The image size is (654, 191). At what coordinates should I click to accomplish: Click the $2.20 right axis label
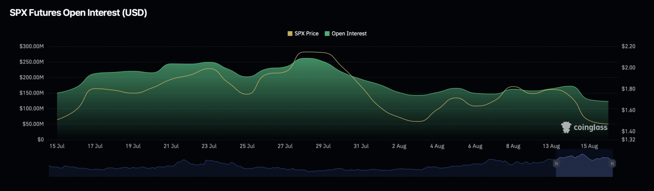[628, 46]
